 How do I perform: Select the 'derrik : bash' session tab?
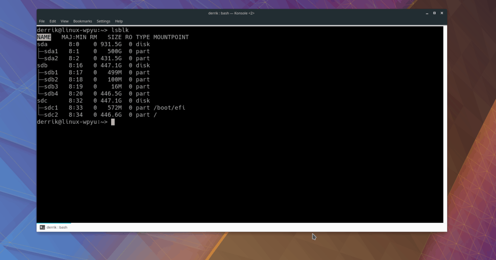(54, 227)
